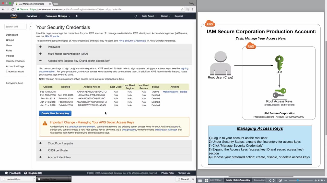Go to next page with right chevron in diagram app
The image size is (327, 183).
pos(274,180)
